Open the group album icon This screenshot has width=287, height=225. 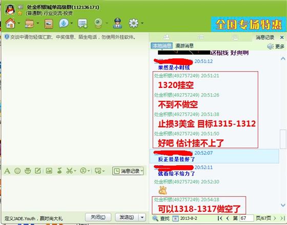49,24
